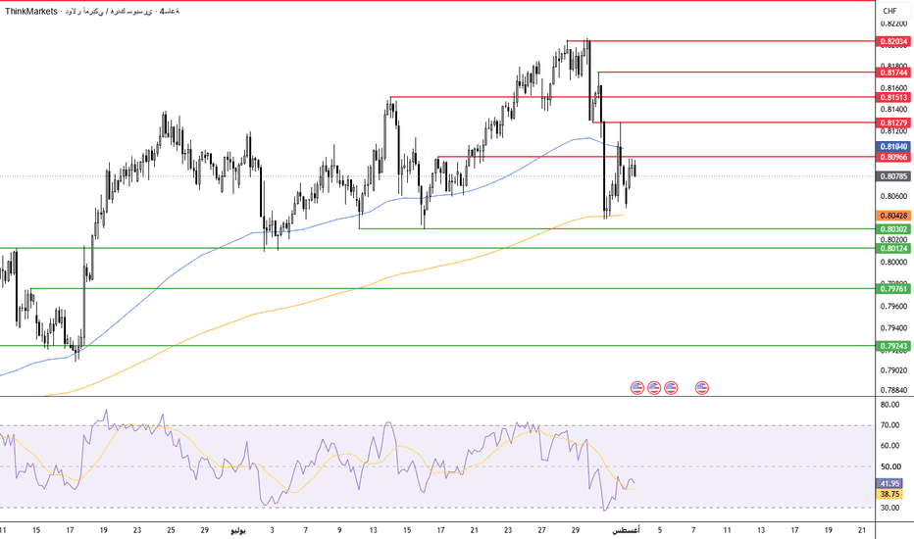
Task: Click the 0.79600 tick on price axis
Action: (894, 307)
